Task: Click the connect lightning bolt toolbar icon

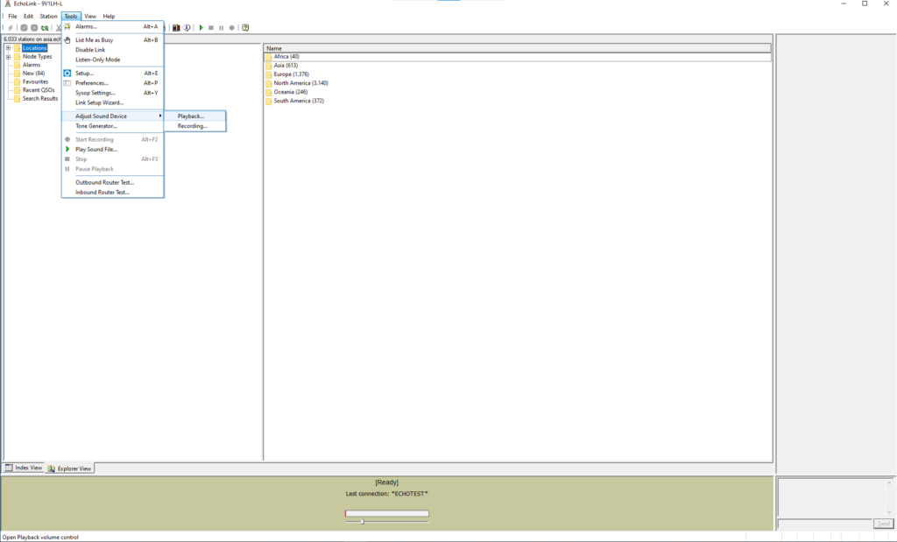Action: (11, 27)
